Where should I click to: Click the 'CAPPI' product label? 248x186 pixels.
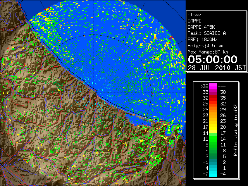(194, 21)
